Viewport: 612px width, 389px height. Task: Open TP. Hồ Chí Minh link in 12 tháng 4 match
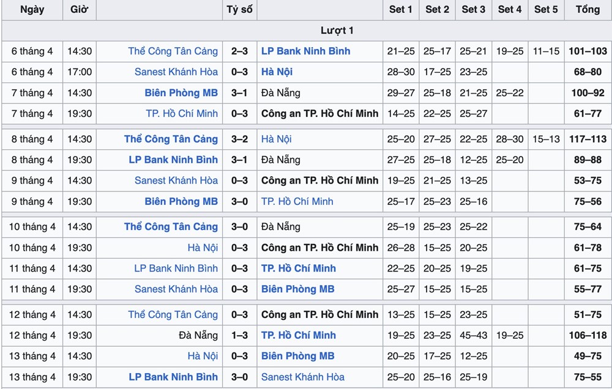(298, 336)
